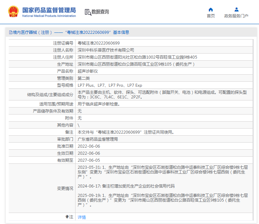The height and width of the screenshot is (224, 259).
Task: Click the backslash value in 其他内容 row
Action: click(x=79, y=126)
